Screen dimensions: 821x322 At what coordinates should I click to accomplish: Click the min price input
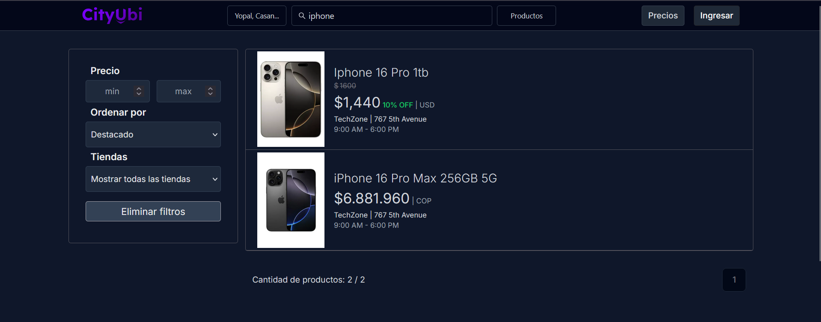tap(112, 91)
